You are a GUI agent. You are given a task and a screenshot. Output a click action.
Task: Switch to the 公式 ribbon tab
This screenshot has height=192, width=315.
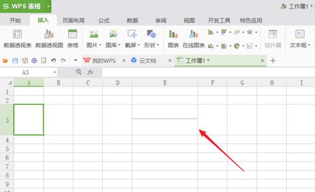pyautogui.click(x=103, y=20)
